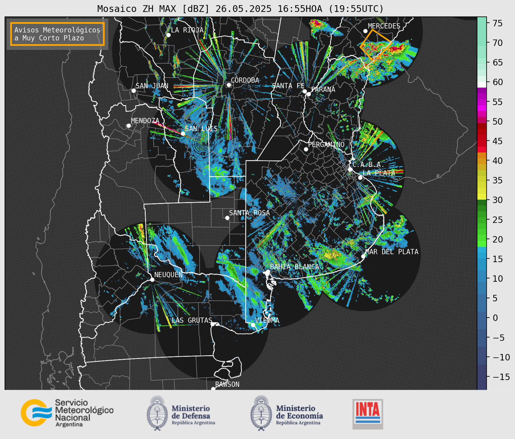This screenshot has width=515, height=439.
Task: Click the −15 value on the dBZ scale
Action: [501, 377]
